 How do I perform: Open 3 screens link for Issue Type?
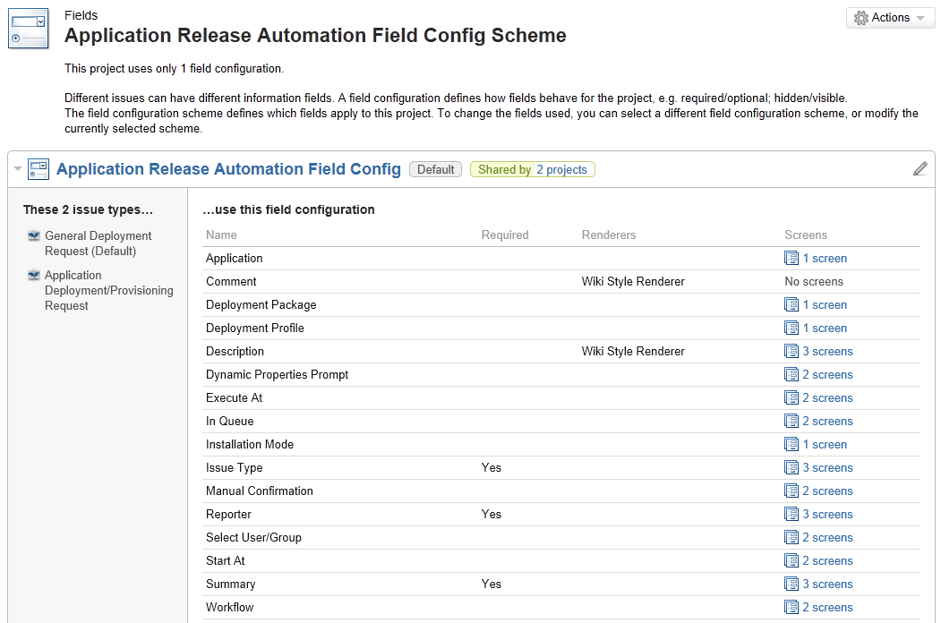(x=827, y=467)
